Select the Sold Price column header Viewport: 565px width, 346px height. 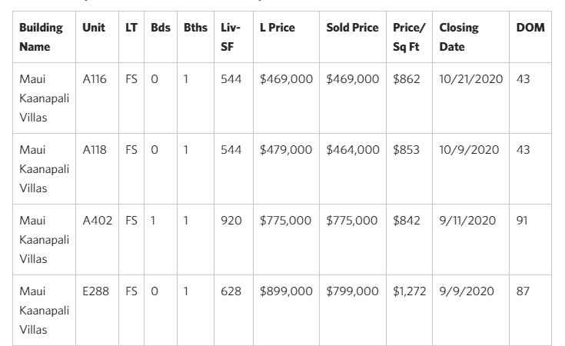coord(352,28)
